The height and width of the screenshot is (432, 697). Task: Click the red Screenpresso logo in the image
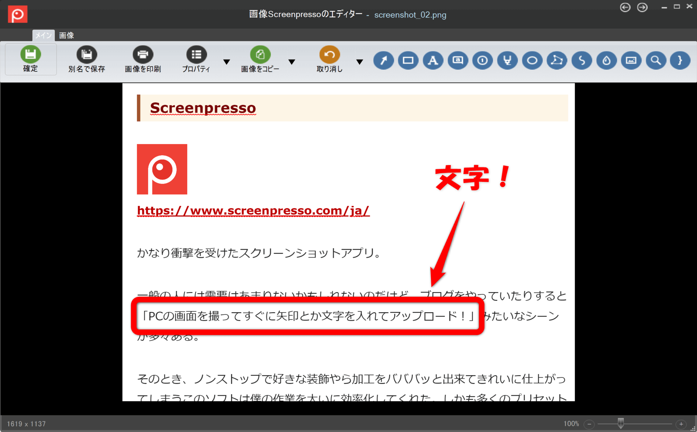162,169
